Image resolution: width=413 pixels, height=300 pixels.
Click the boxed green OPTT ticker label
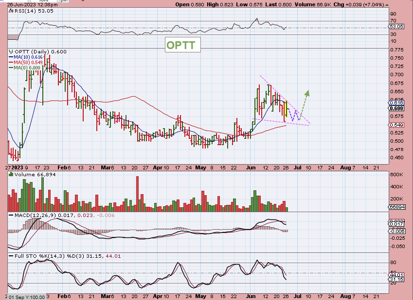182,45
